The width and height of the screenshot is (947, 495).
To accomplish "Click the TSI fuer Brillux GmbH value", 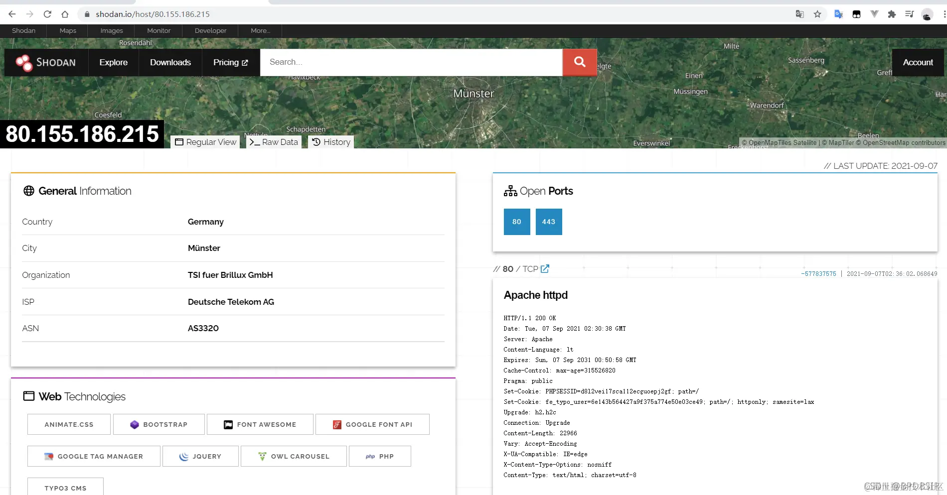I will 230,275.
